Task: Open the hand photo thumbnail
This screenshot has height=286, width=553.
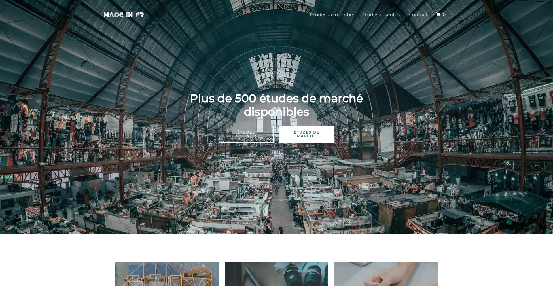Action: (386, 274)
